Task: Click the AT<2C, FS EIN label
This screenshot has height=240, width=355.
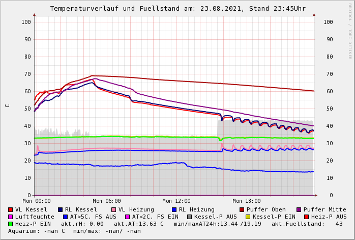Action: point(155,217)
